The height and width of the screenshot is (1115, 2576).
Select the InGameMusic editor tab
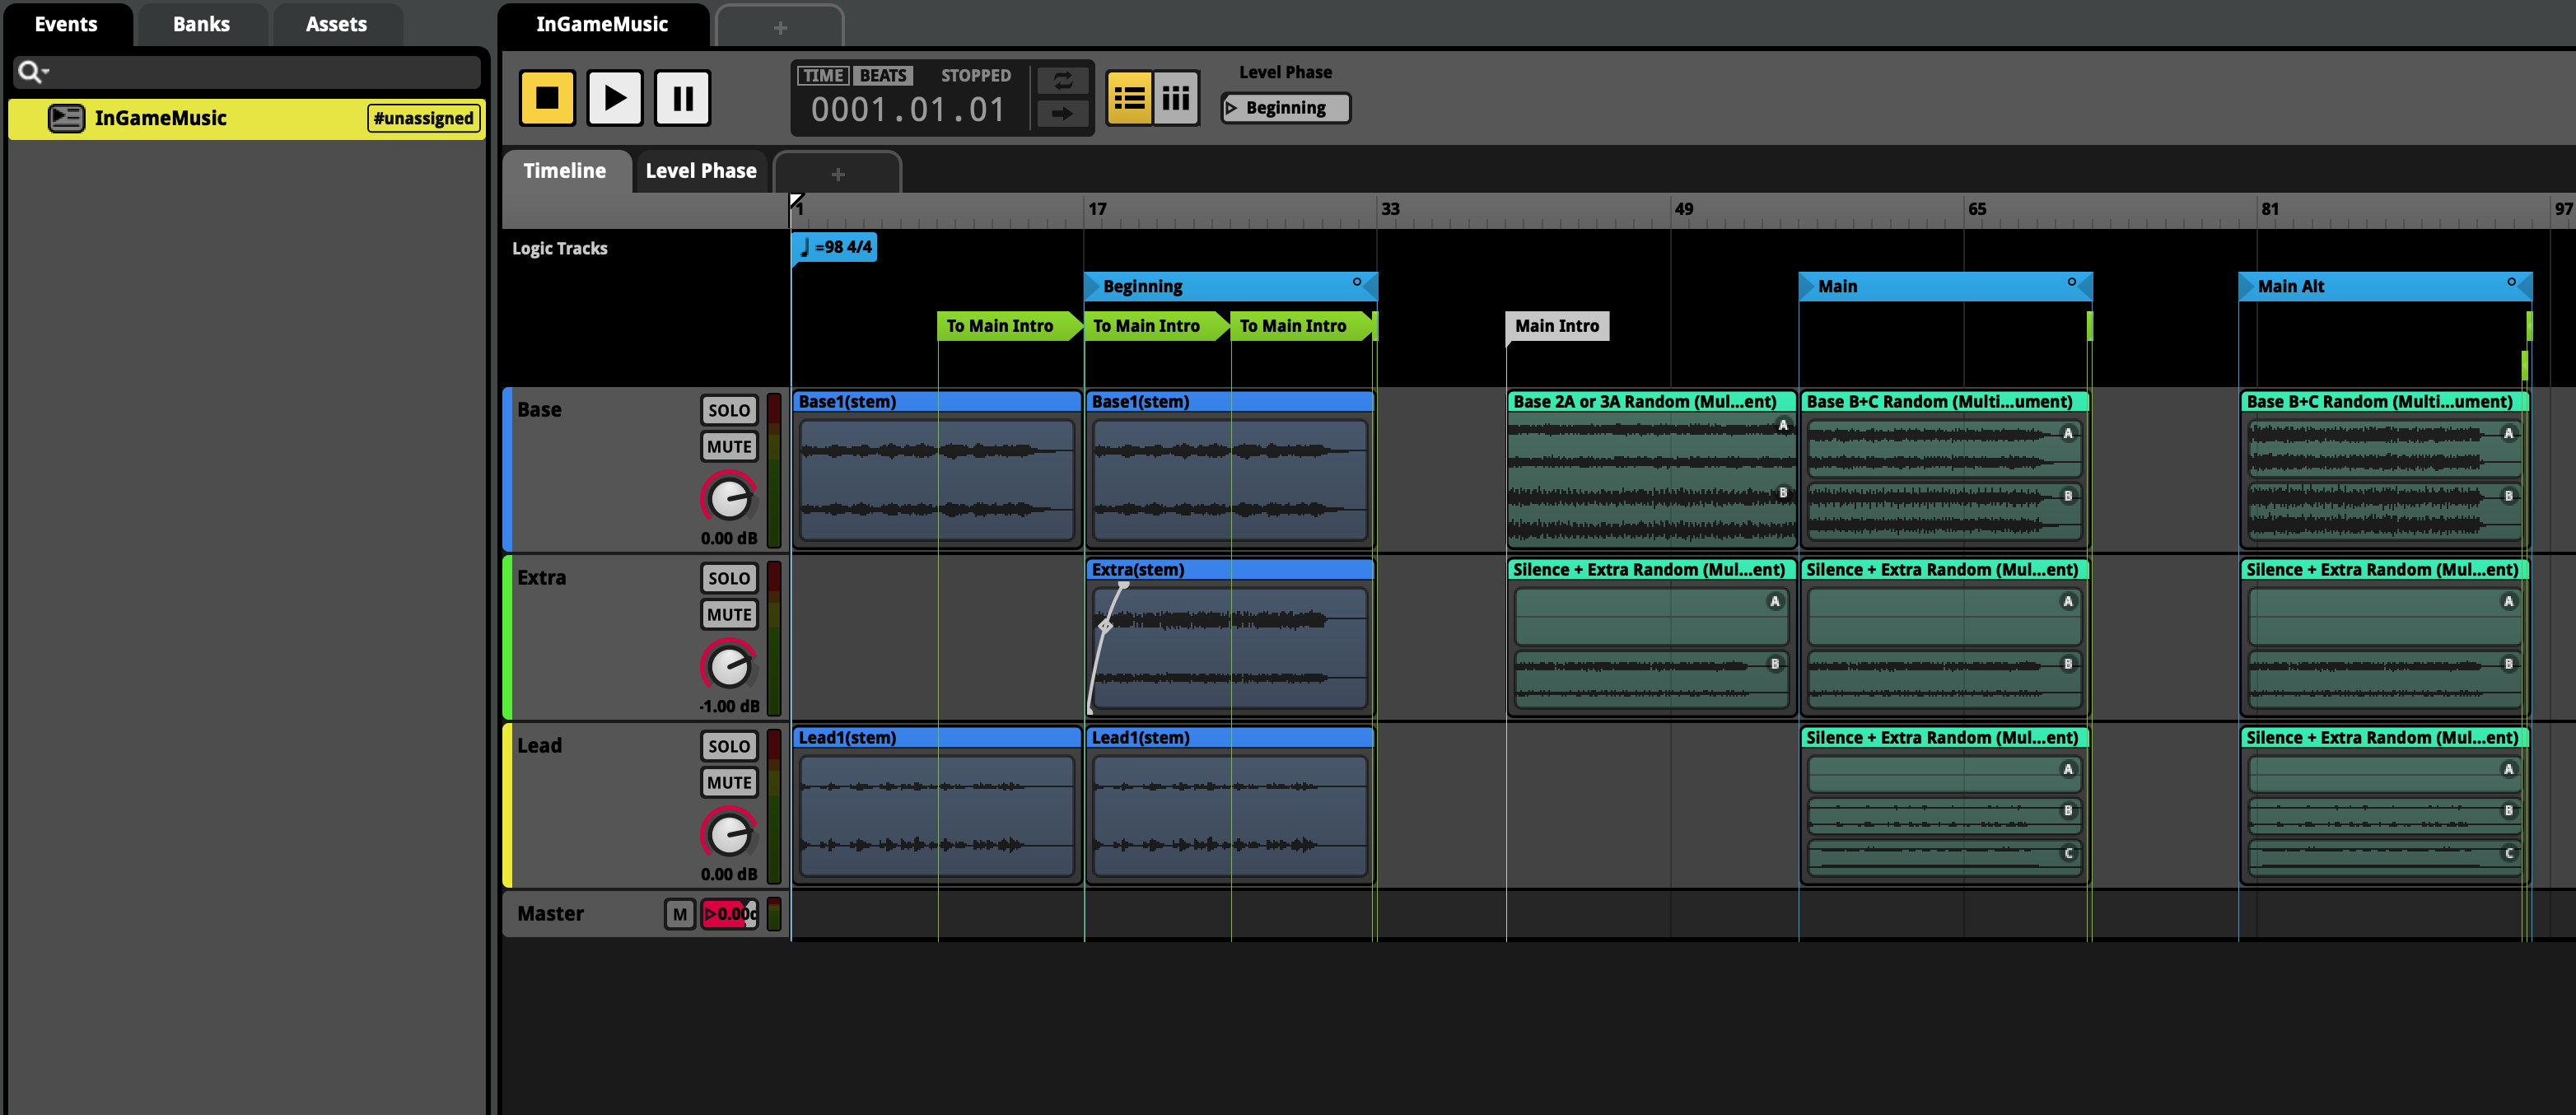click(x=602, y=24)
